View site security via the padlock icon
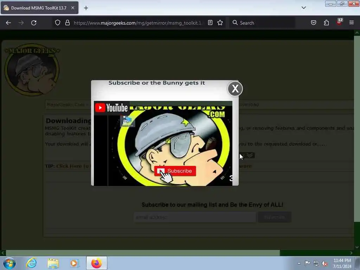The height and width of the screenshot is (270, 360). point(67,23)
